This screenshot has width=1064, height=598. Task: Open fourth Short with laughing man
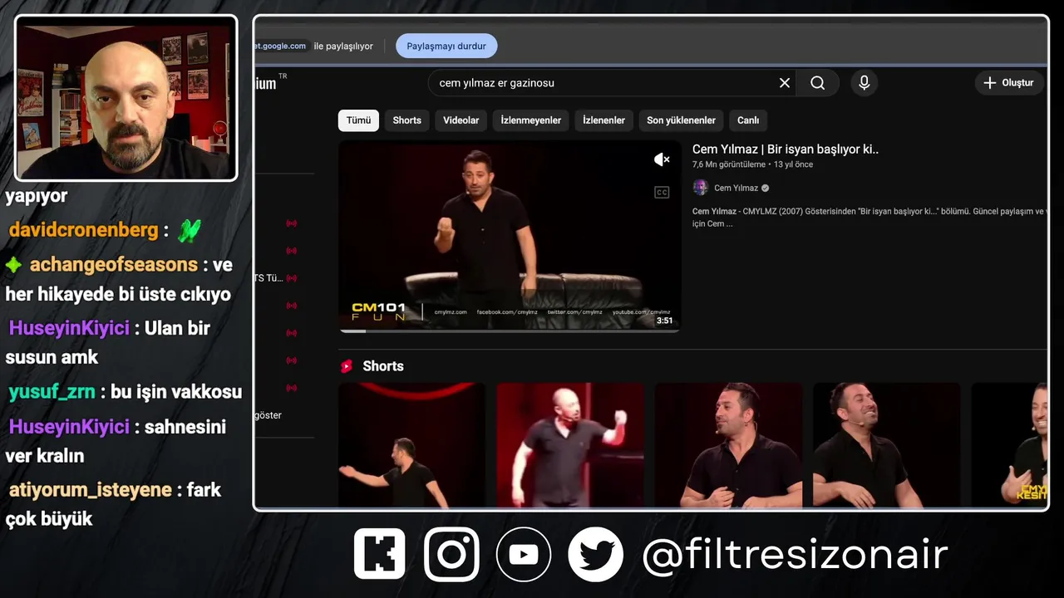point(887,445)
